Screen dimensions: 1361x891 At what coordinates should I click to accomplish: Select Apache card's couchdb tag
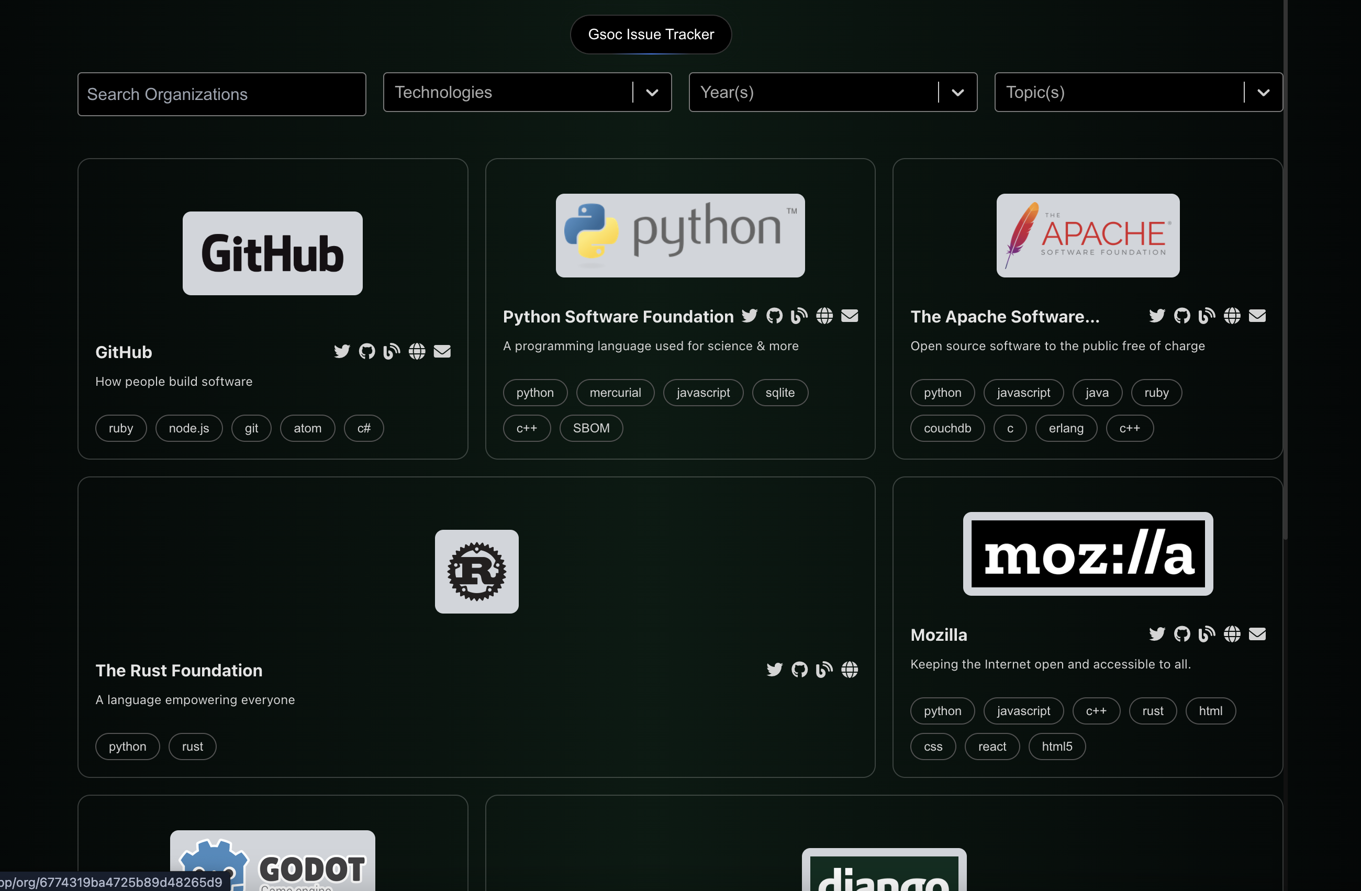coord(947,428)
